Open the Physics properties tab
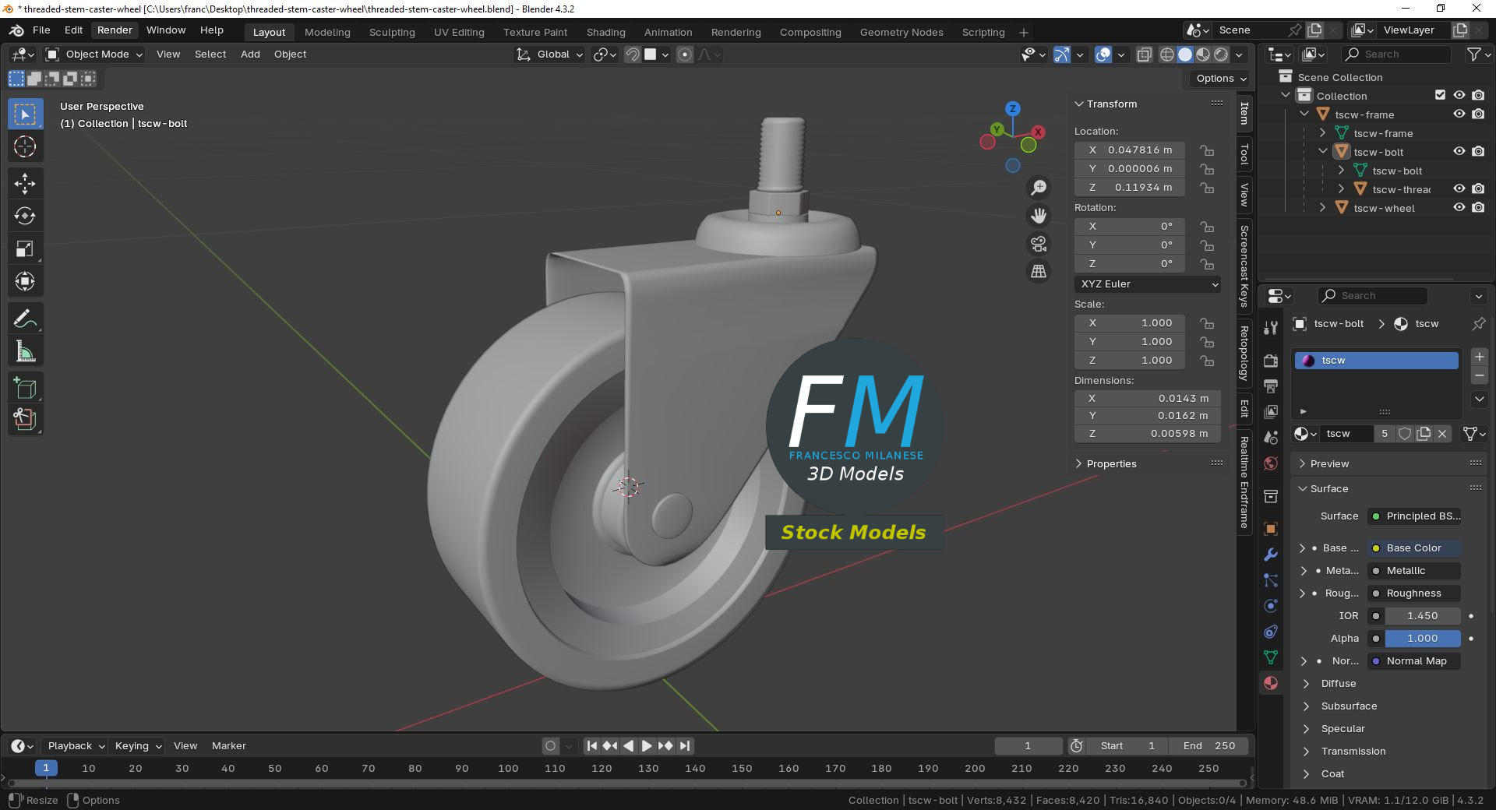This screenshot has width=1496, height=810. coord(1271,606)
